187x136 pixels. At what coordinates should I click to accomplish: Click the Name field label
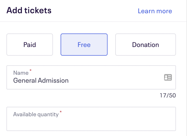tap(21, 73)
